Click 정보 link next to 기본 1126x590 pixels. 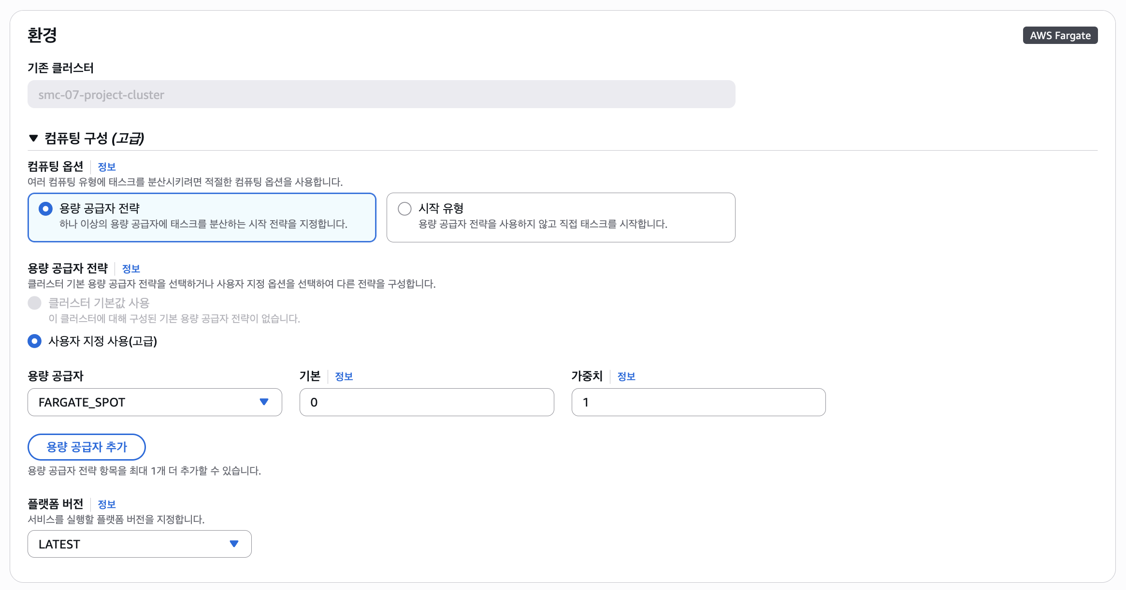(344, 377)
